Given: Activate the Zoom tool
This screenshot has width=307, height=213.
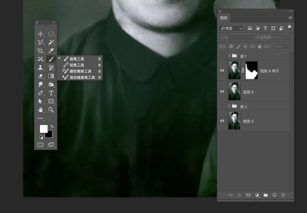Looking at the screenshot, I should [51, 110].
